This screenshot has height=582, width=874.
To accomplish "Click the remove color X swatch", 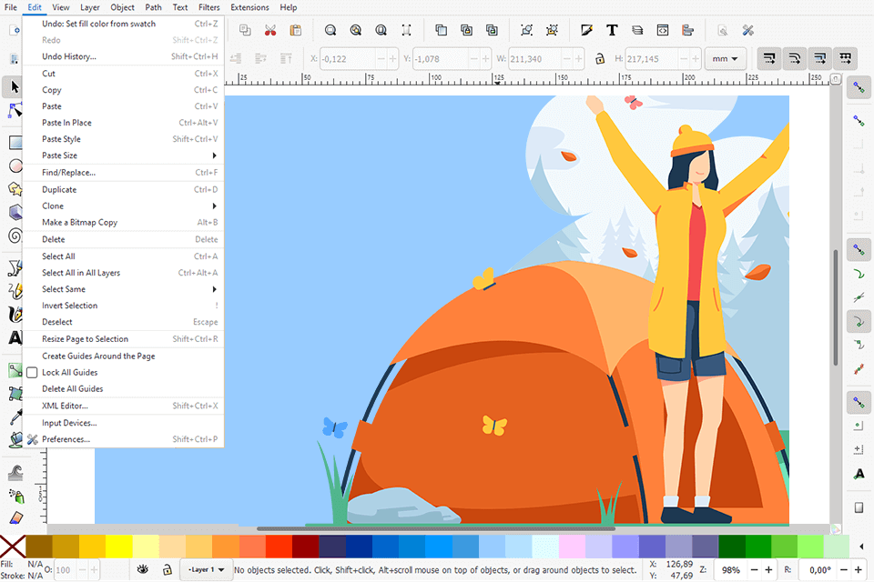I will (x=12, y=547).
